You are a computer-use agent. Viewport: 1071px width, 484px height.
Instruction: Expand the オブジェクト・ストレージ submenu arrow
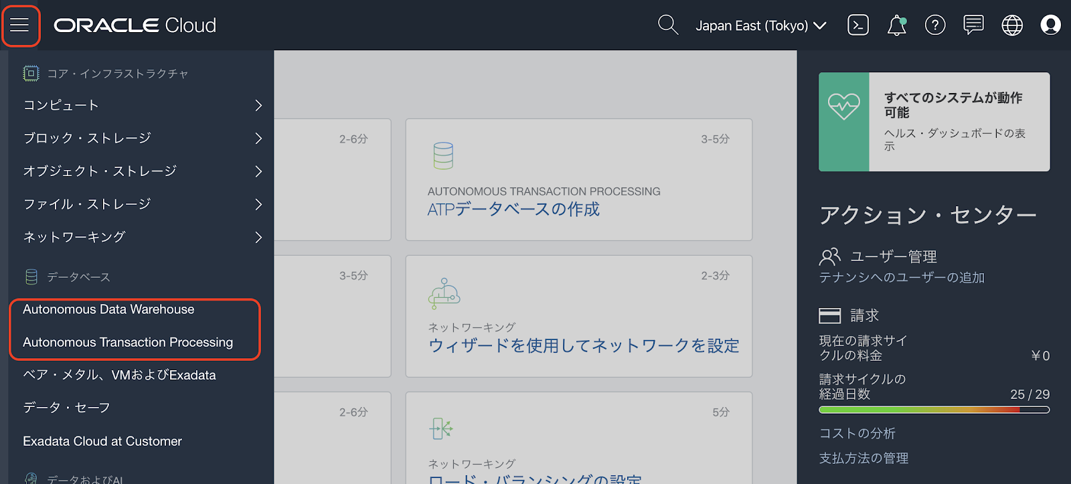(258, 171)
